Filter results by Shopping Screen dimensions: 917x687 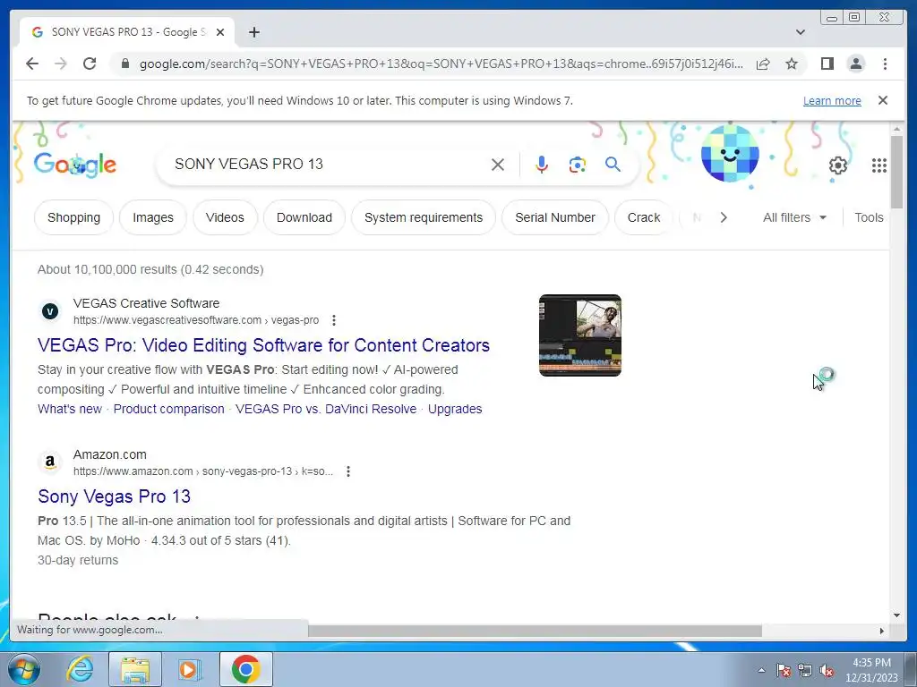click(x=73, y=217)
